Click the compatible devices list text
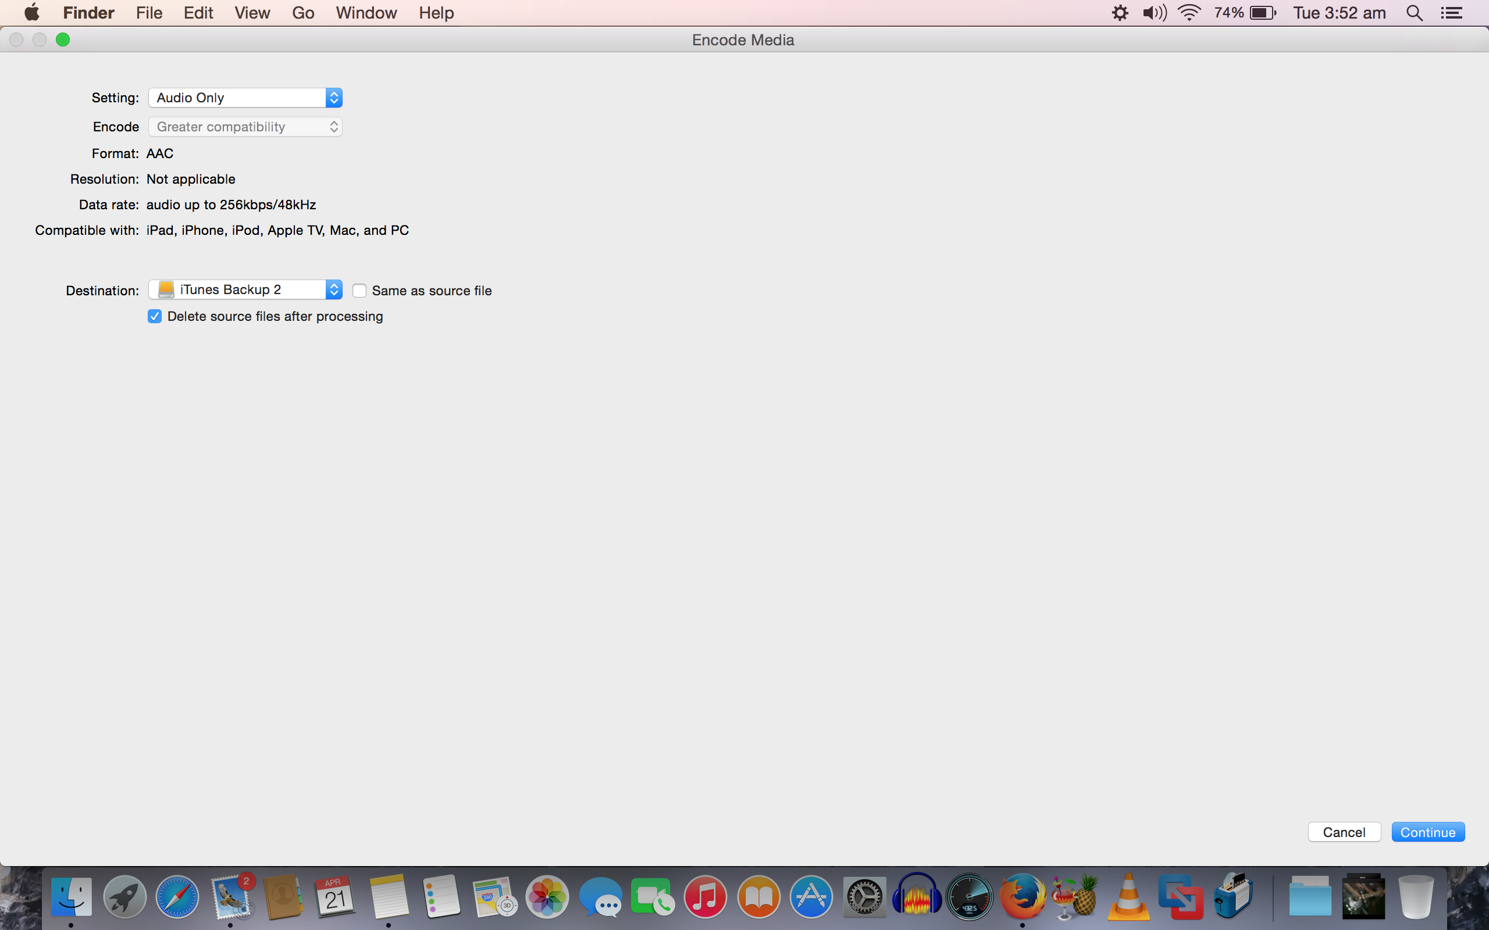 point(277,230)
